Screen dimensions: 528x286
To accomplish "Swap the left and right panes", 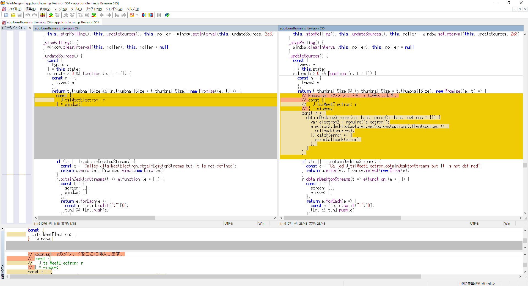I will click(x=159, y=15).
